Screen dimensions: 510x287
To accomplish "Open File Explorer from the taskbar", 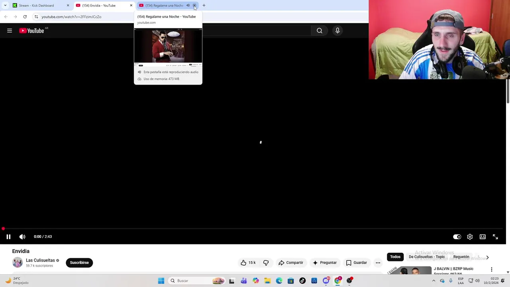I will (267, 281).
